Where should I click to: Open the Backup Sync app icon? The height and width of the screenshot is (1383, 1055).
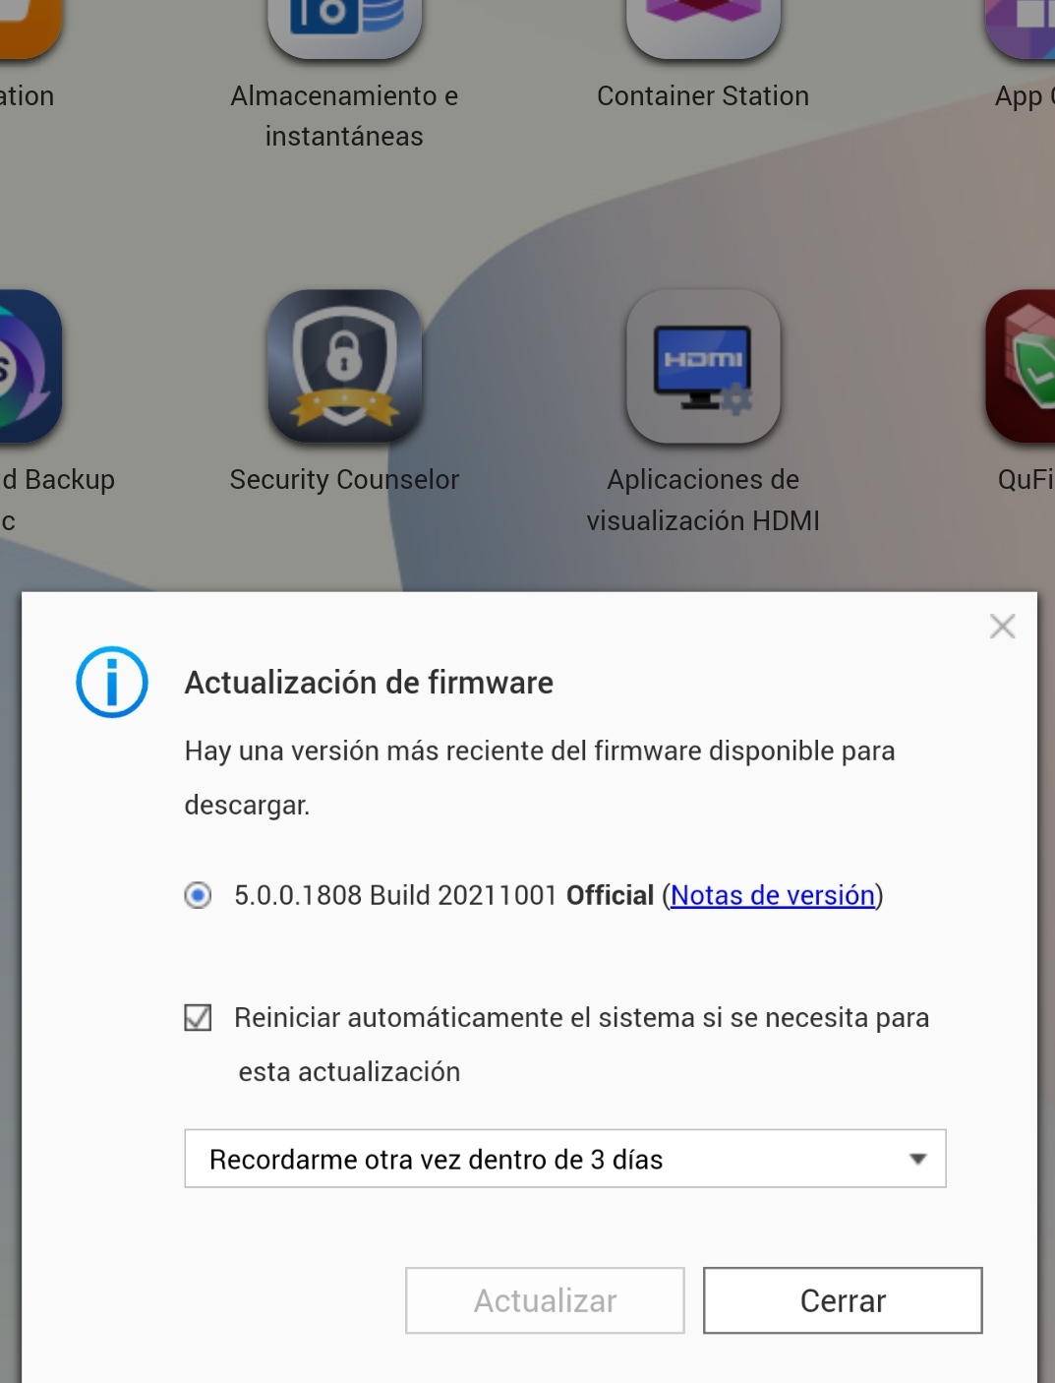(x=29, y=366)
